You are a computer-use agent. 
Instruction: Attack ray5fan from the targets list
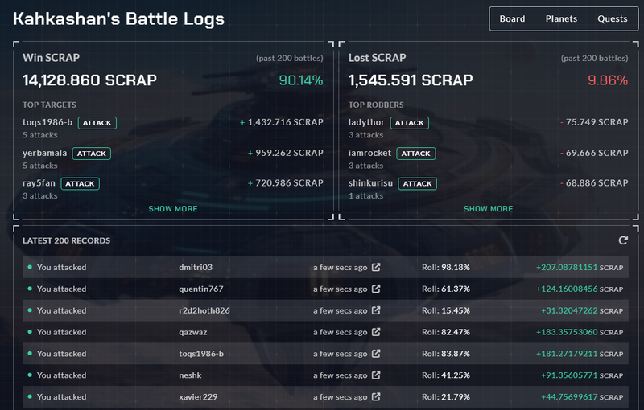coord(80,183)
